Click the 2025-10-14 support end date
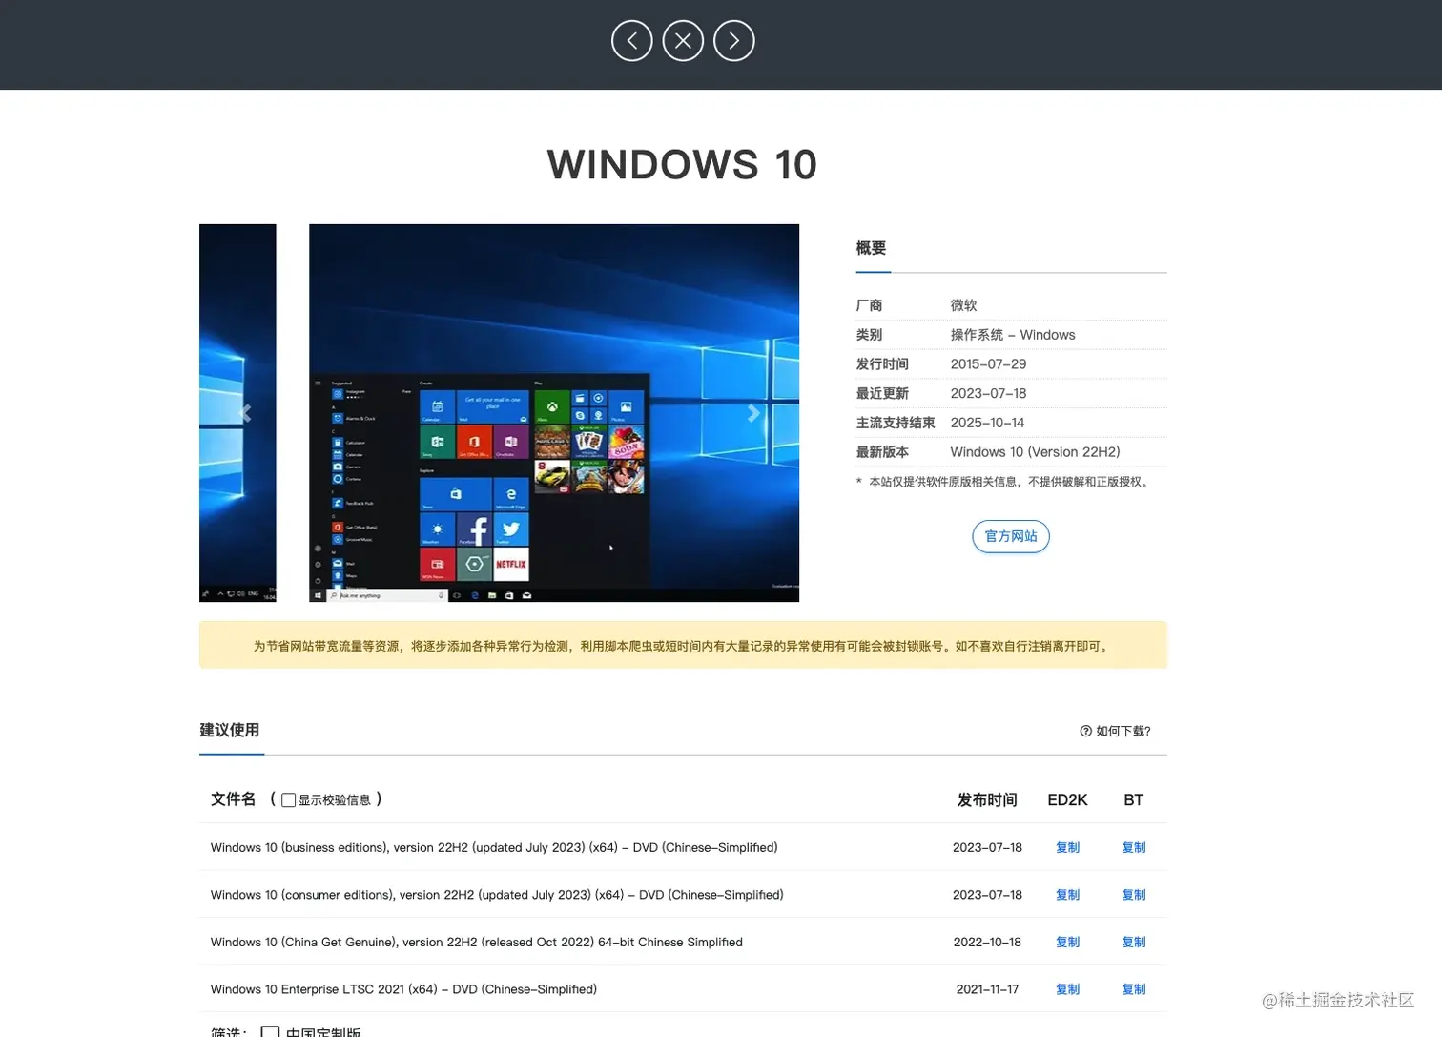 coord(987,423)
